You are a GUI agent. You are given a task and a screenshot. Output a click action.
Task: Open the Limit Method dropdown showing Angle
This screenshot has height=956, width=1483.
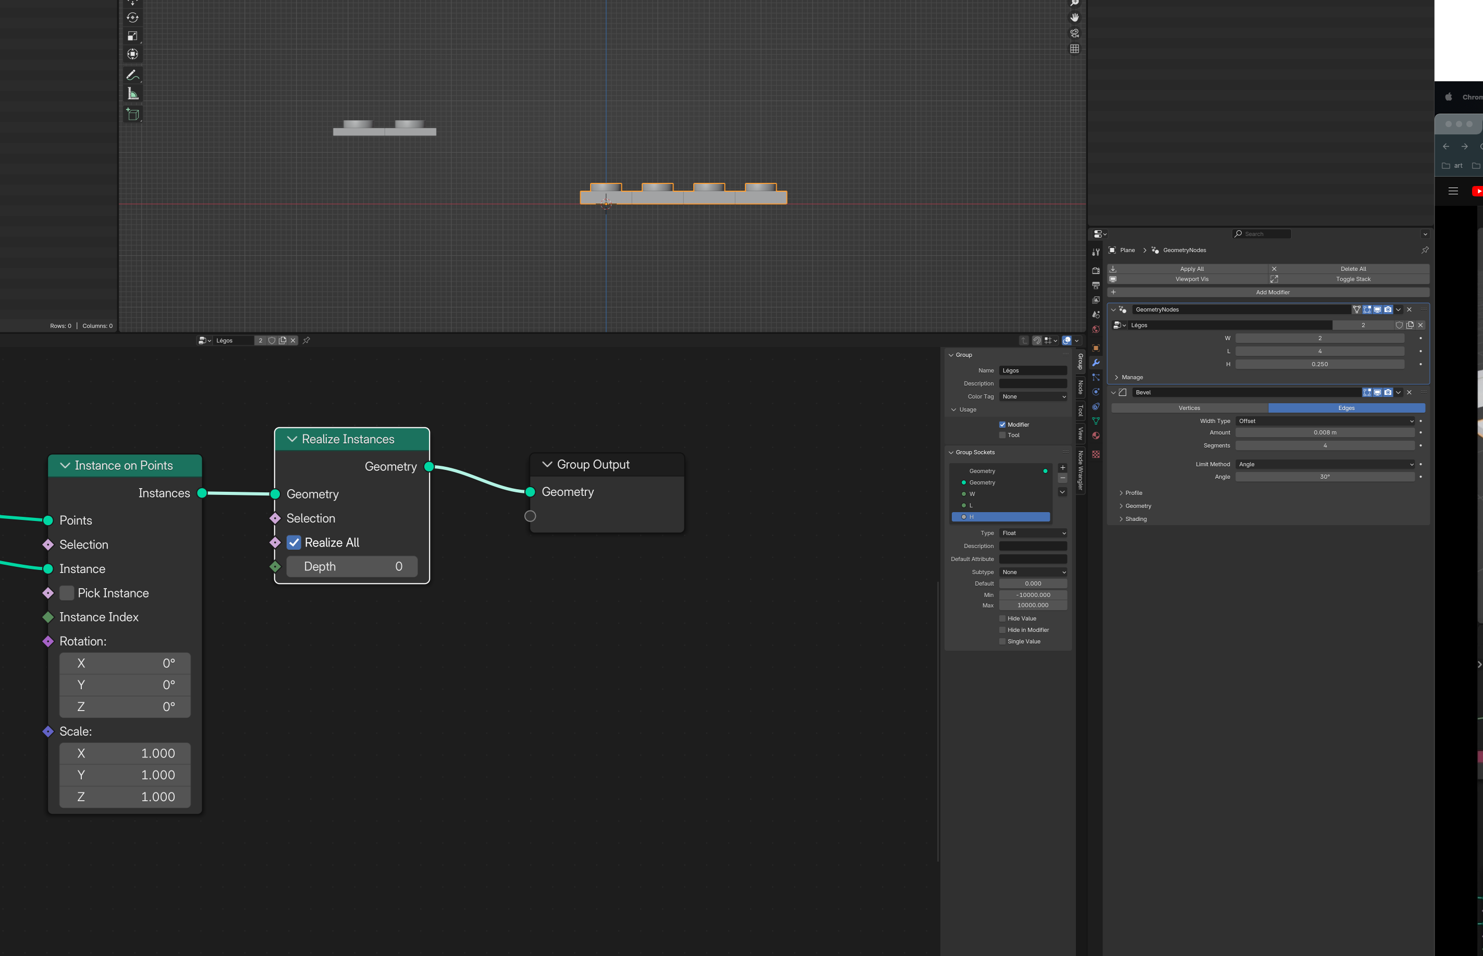[1325, 464]
